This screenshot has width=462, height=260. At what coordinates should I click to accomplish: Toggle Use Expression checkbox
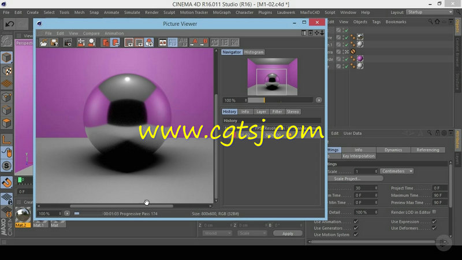[x=434, y=221]
